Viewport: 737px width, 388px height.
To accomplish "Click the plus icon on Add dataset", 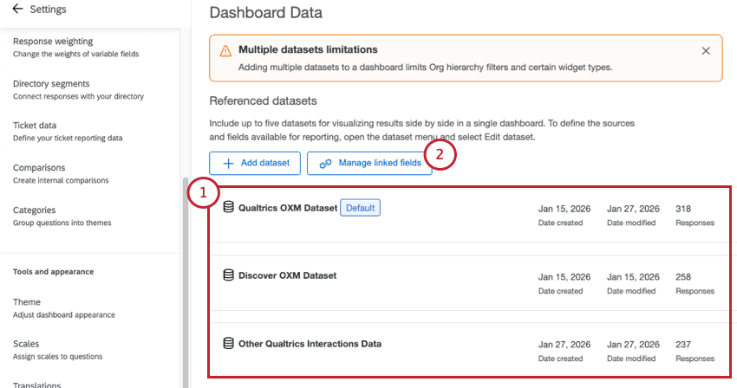I will 229,163.
